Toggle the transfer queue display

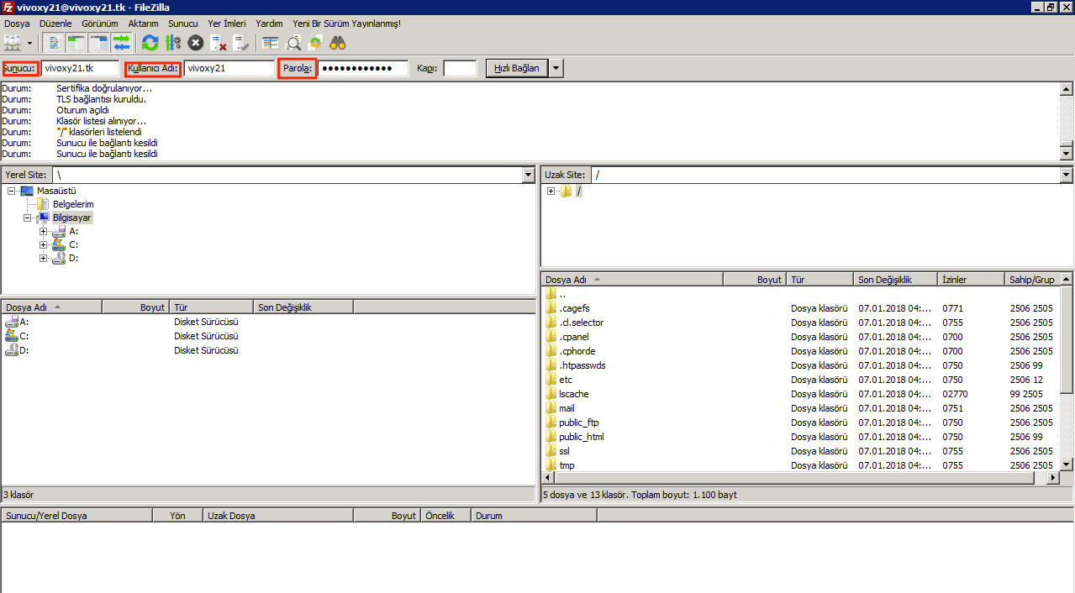point(122,42)
